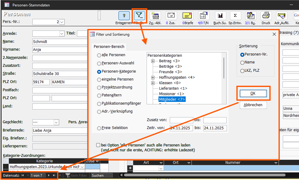
Task: Open the Briefe envelope icon
Action: click(x=188, y=16)
